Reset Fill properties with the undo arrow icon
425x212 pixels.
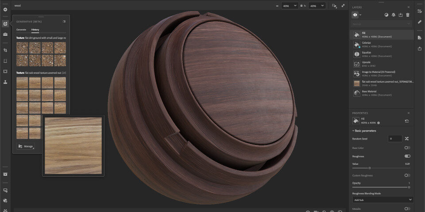pyautogui.click(x=407, y=121)
